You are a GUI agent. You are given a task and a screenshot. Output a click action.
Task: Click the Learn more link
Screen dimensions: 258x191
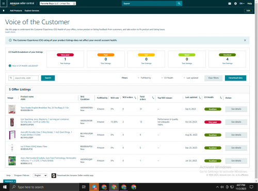[10, 32]
